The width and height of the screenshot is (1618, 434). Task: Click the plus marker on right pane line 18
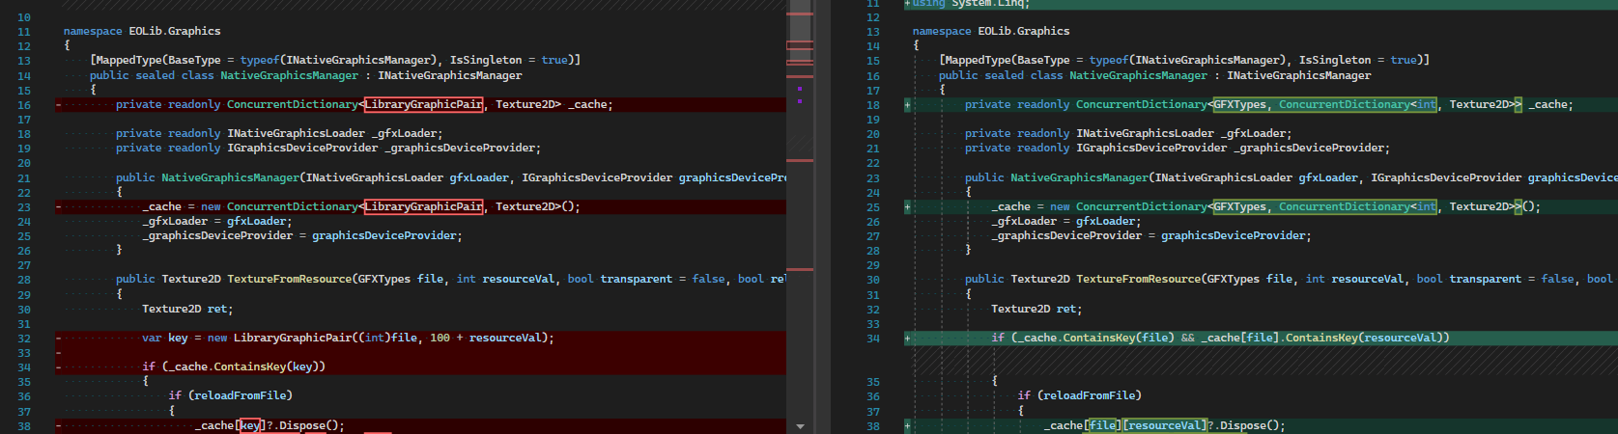click(x=907, y=105)
